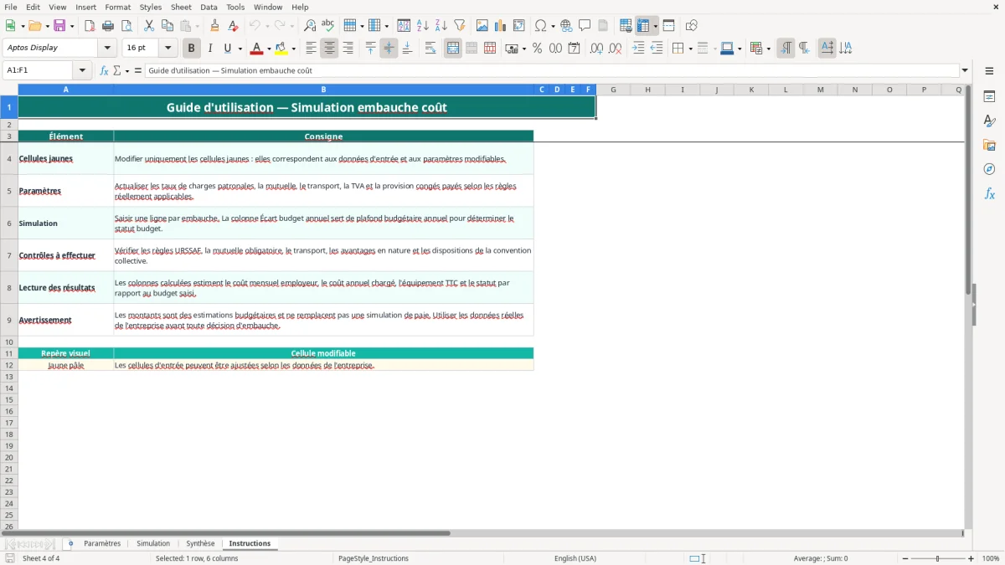Sort descending
This screenshot has height=565, width=1005.
441,26
